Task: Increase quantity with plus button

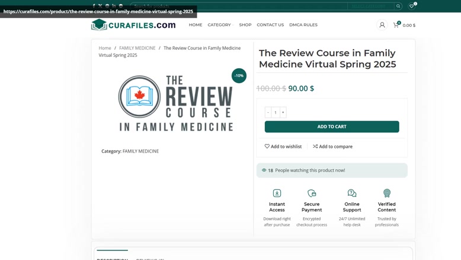Action: 283,112
